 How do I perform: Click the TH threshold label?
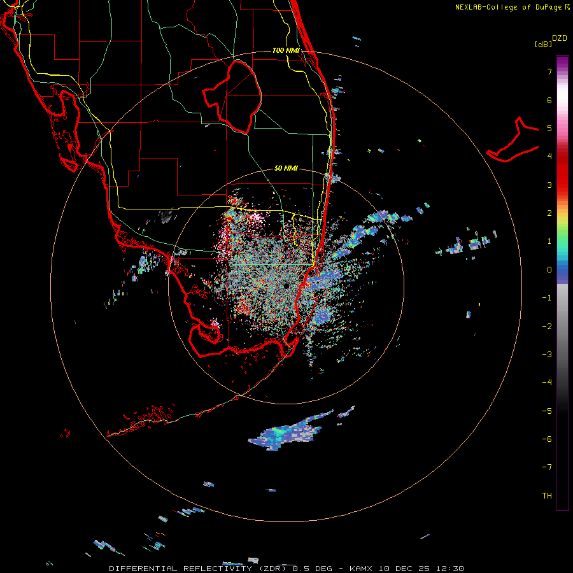tap(547, 496)
